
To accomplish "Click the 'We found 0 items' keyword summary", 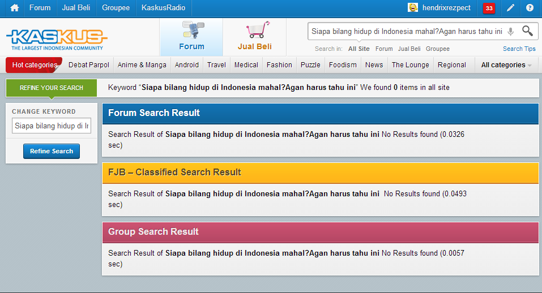I will 279,88.
